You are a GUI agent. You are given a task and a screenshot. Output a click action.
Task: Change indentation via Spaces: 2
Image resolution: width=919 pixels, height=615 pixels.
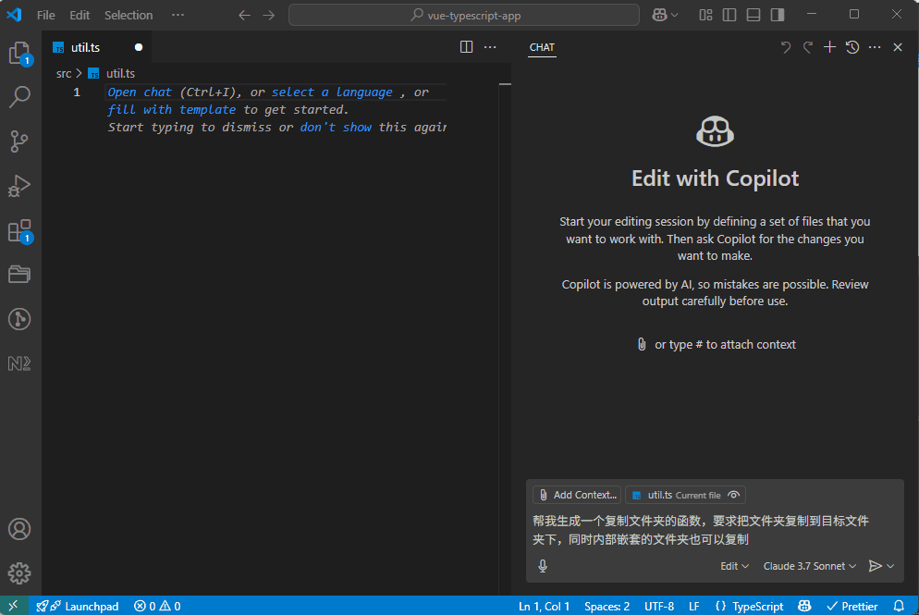607,606
